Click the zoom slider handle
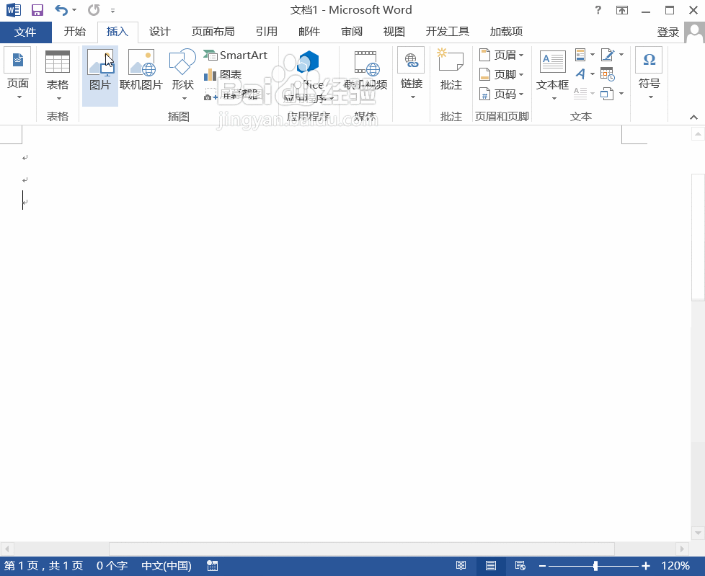The width and height of the screenshot is (705, 576). pyautogui.click(x=595, y=566)
